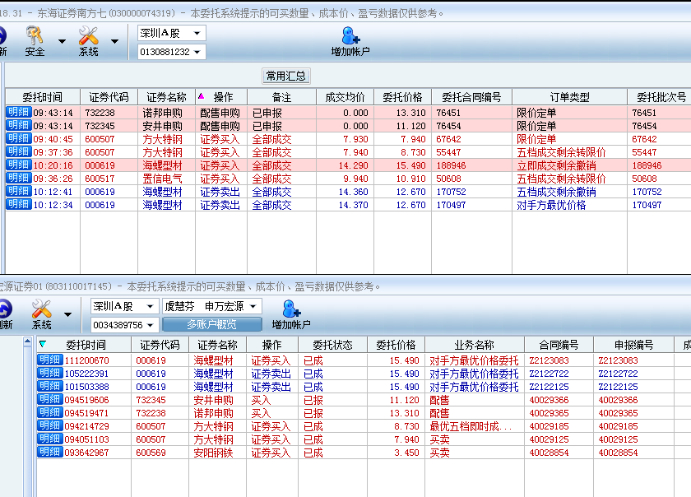The width and height of the screenshot is (691, 497).
Task: Open 明细 for the 09:43:14 诺邦申购 order
Action: click(x=18, y=113)
